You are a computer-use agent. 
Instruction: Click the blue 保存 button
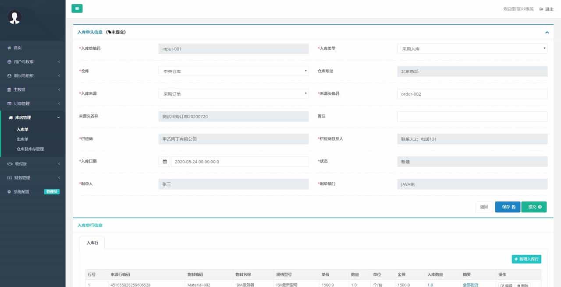coord(508,207)
